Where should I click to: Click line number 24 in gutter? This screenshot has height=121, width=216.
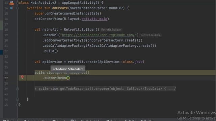tap(6, 62)
